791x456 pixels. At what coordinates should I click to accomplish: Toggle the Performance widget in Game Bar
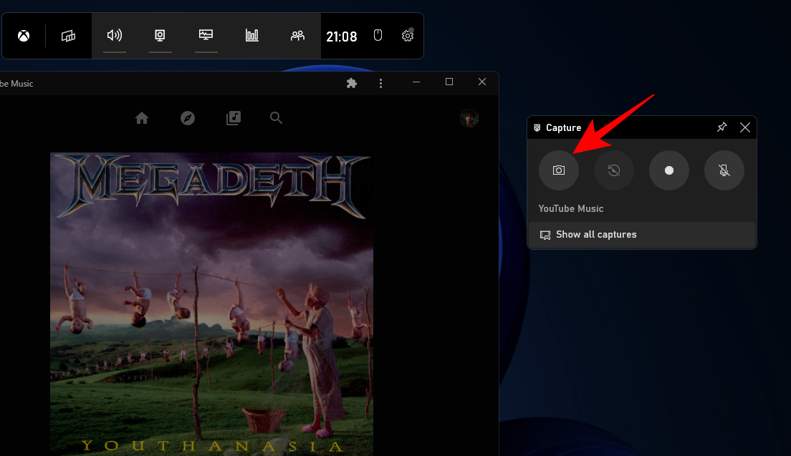click(206, 35)
